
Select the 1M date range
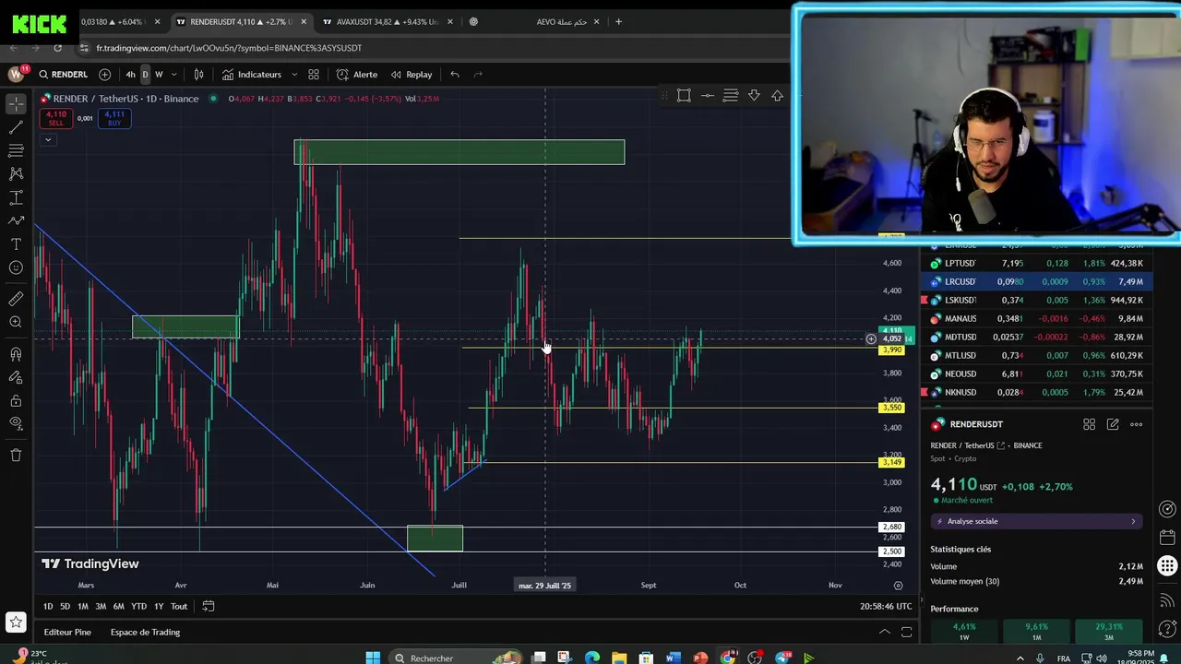tap(83, 606)
